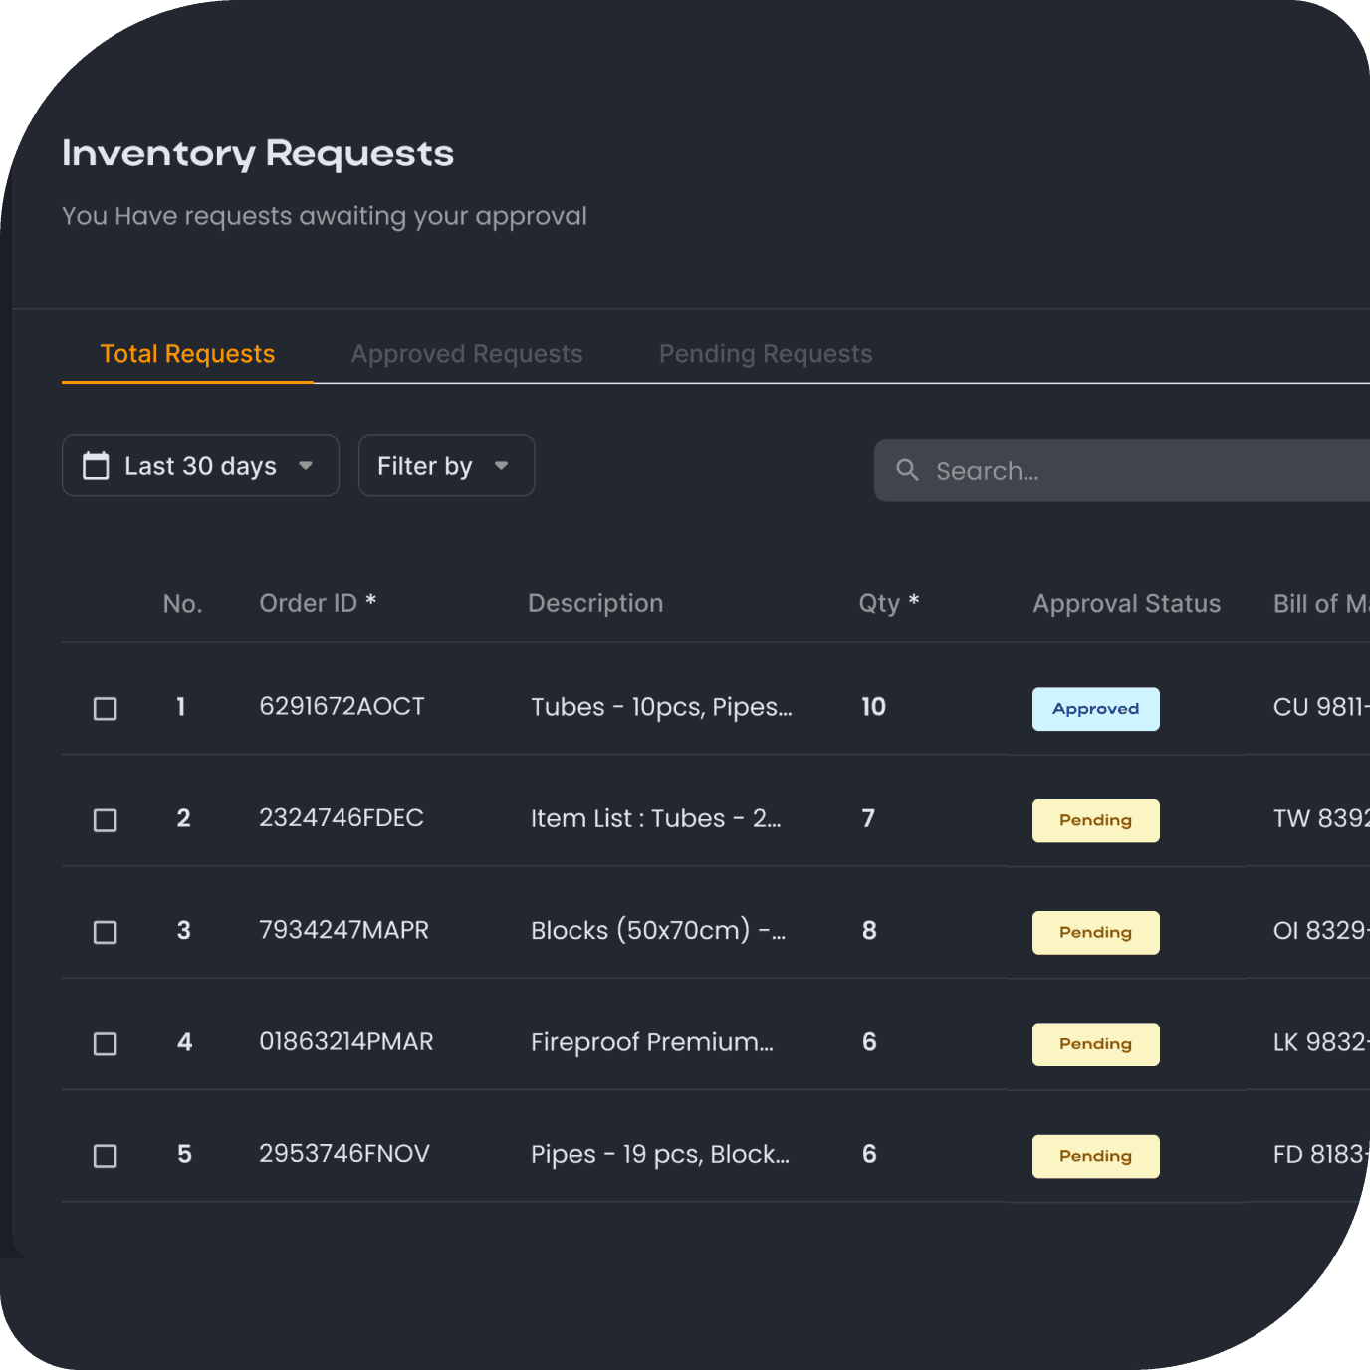
Task: Click the Last 30 days dropdown arrow
Action: click(x=306, y=465)
